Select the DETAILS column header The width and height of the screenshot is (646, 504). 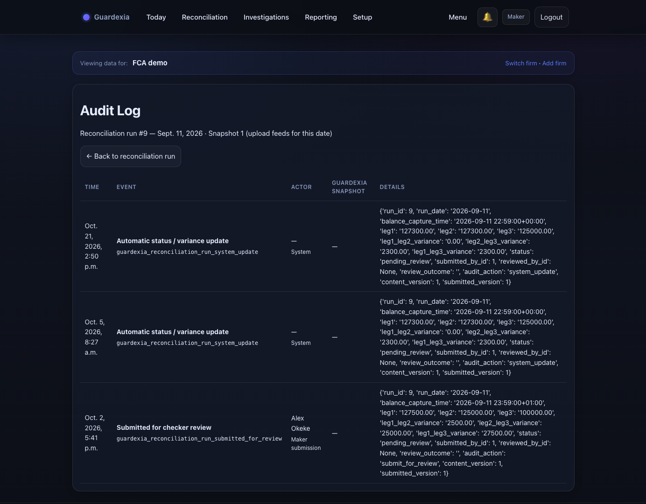392,187
